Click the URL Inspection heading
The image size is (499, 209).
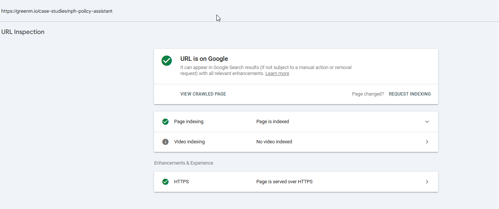coord(23,32)
